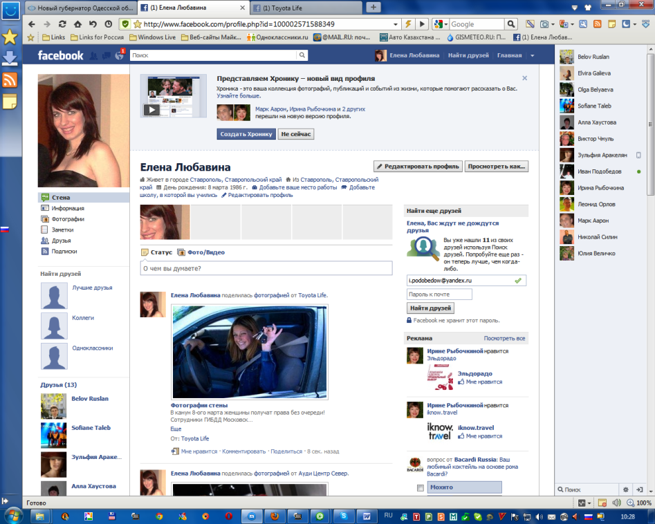Viewport: 655px width, 524px height.
Task: Click the browser Back arrow
Action: 32,24
